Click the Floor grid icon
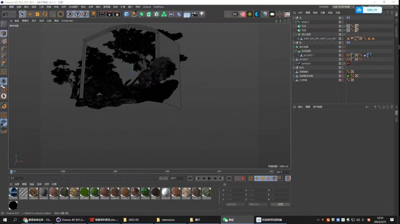 (x=187, y=14)
